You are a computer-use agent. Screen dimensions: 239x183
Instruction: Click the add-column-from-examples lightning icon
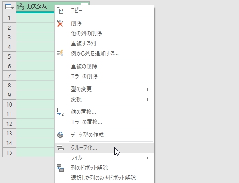[x=60, y=53]
